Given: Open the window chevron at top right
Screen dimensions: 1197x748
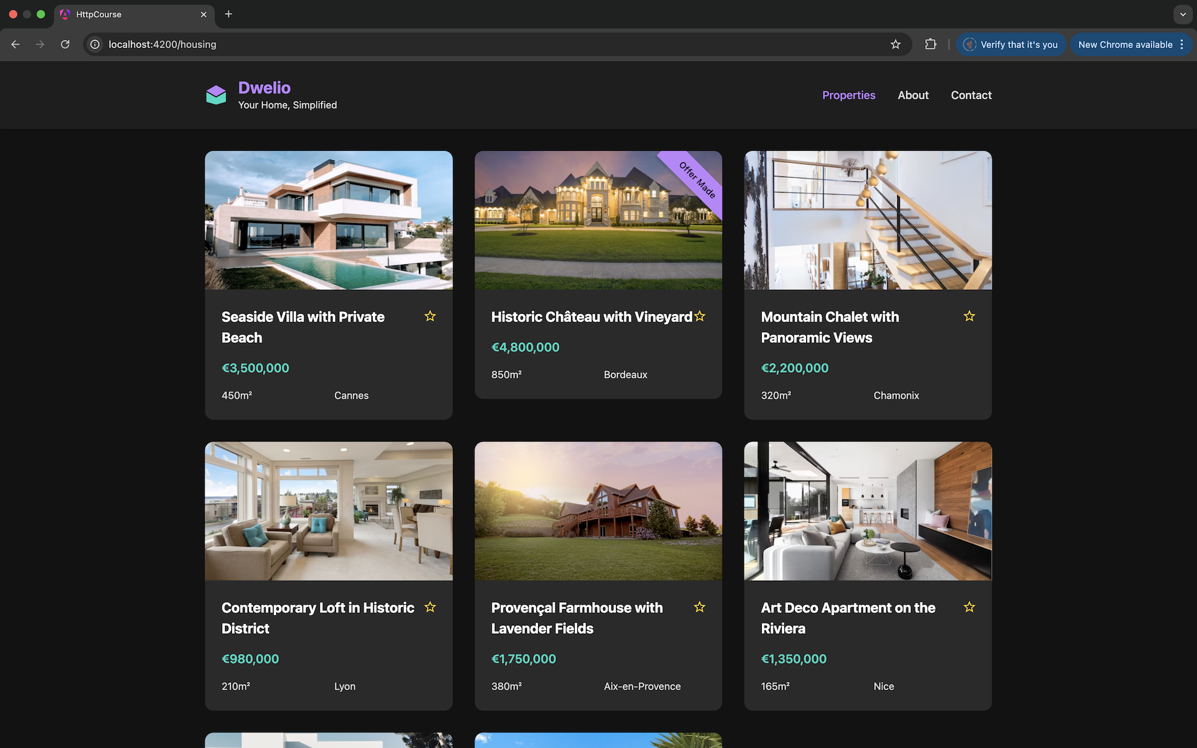Looking at the screenshot, I should 1183,14.
